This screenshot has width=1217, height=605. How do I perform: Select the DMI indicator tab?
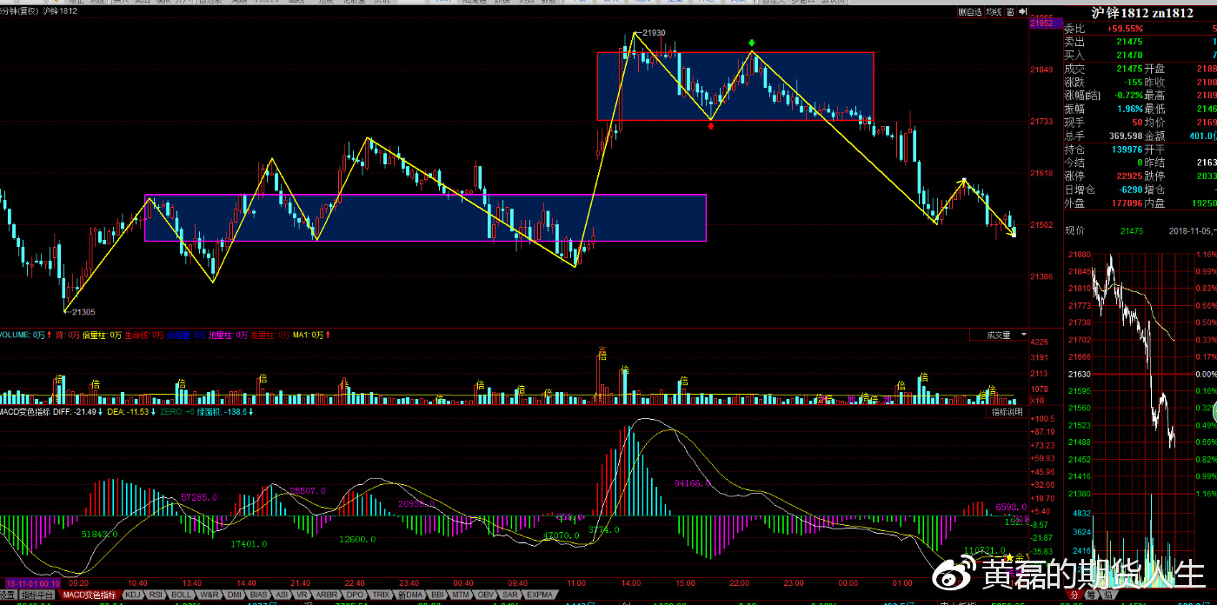point(235,595)
